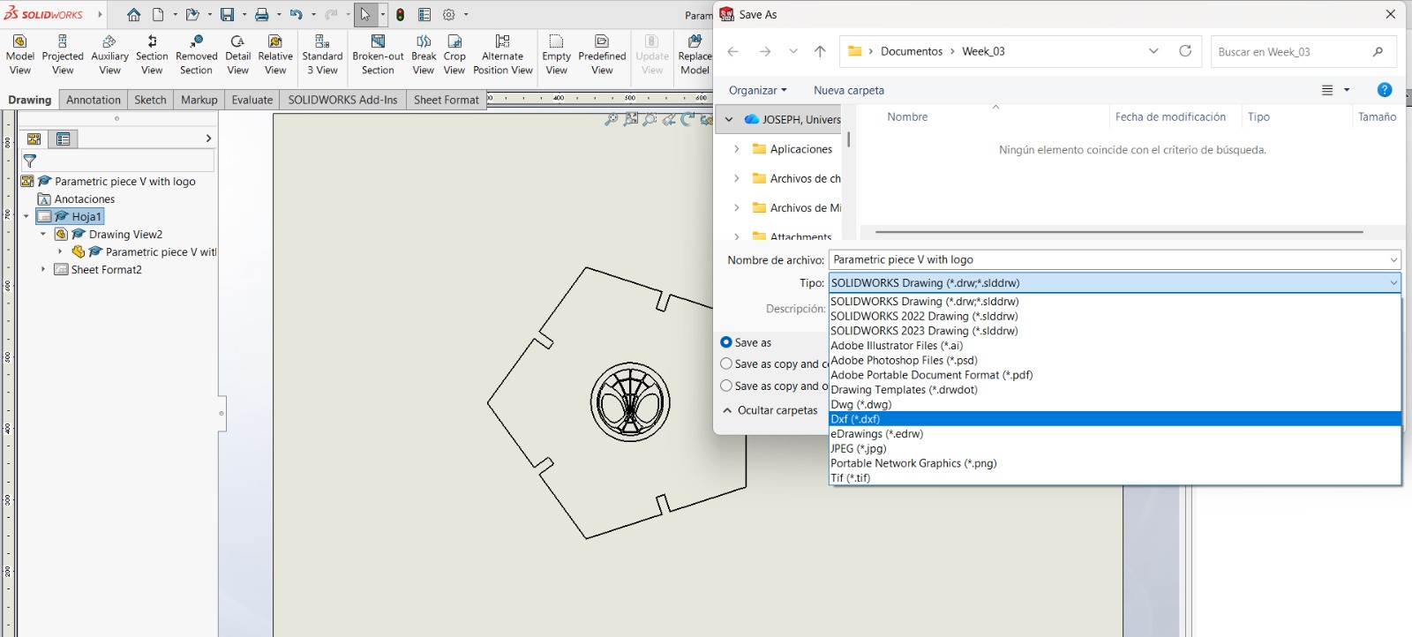The height and width of the screenshot is (637, 1412).
Task: Insert an Empty View
Action: click(556, 55)
